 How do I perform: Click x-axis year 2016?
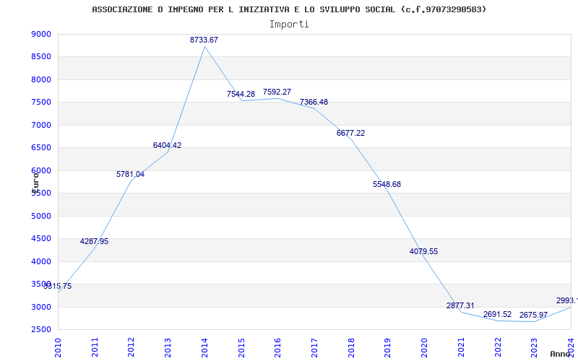(277, 347)
